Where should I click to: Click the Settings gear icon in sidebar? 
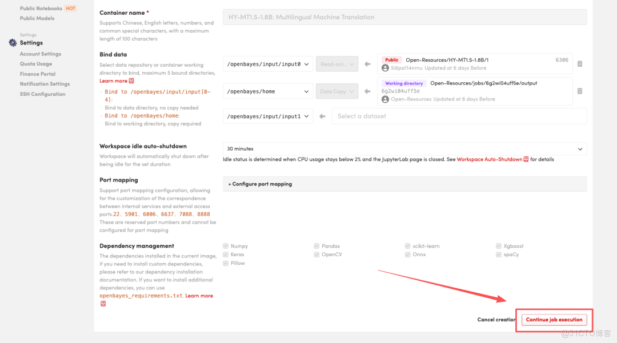coord(13,43)
